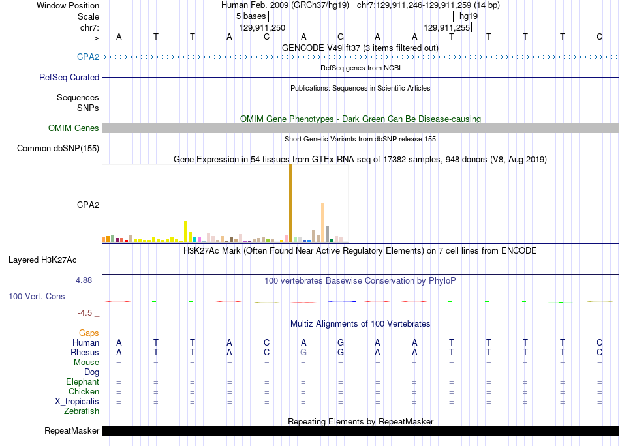Select the Dog alignment row label
The image size is (620, 446).
click(x=91, y=372)
